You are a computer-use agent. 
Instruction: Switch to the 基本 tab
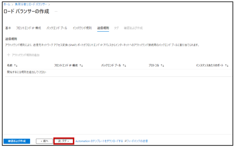tap(8, 28)
